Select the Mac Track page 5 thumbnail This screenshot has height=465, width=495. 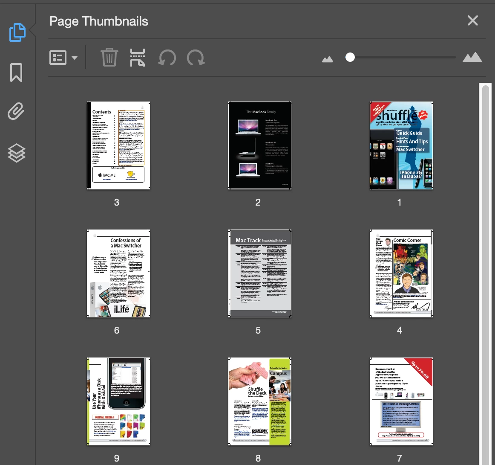click(x=260, y=273)
